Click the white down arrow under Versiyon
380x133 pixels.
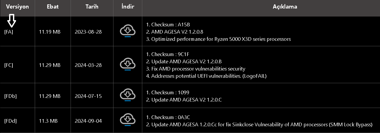11,21
